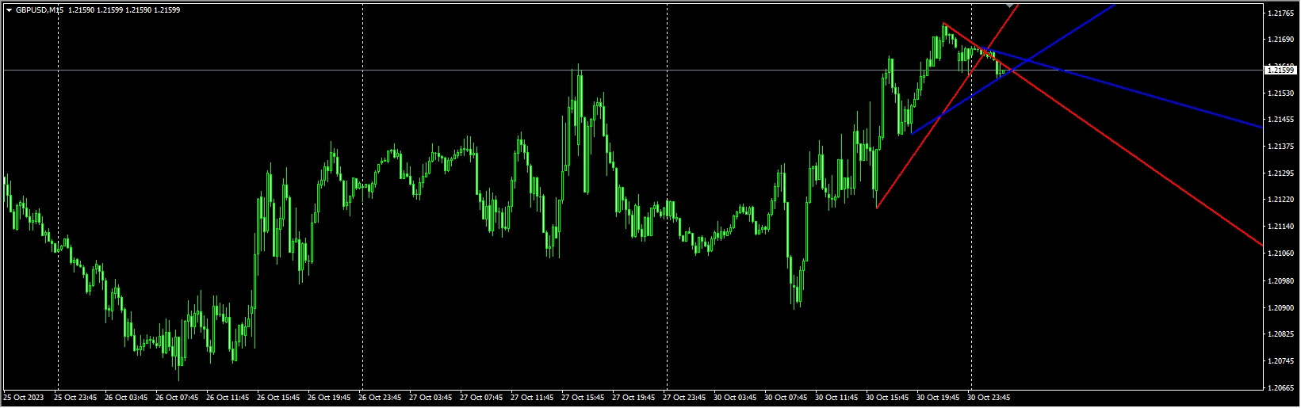Click the 25 Oct 2023 date label
This screenshot has width=1301, height=408.
(24, 398)
